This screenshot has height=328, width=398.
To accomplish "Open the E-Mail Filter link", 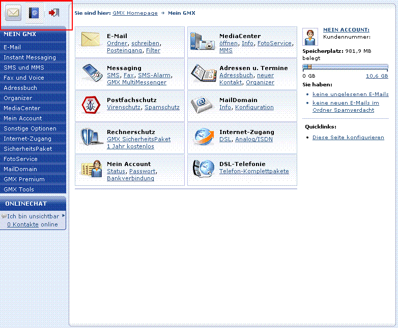I will [x=153, y=50].
